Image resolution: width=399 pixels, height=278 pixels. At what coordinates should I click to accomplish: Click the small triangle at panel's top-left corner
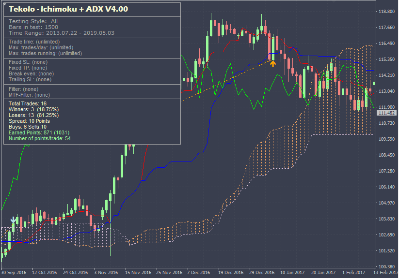point(4,4)
